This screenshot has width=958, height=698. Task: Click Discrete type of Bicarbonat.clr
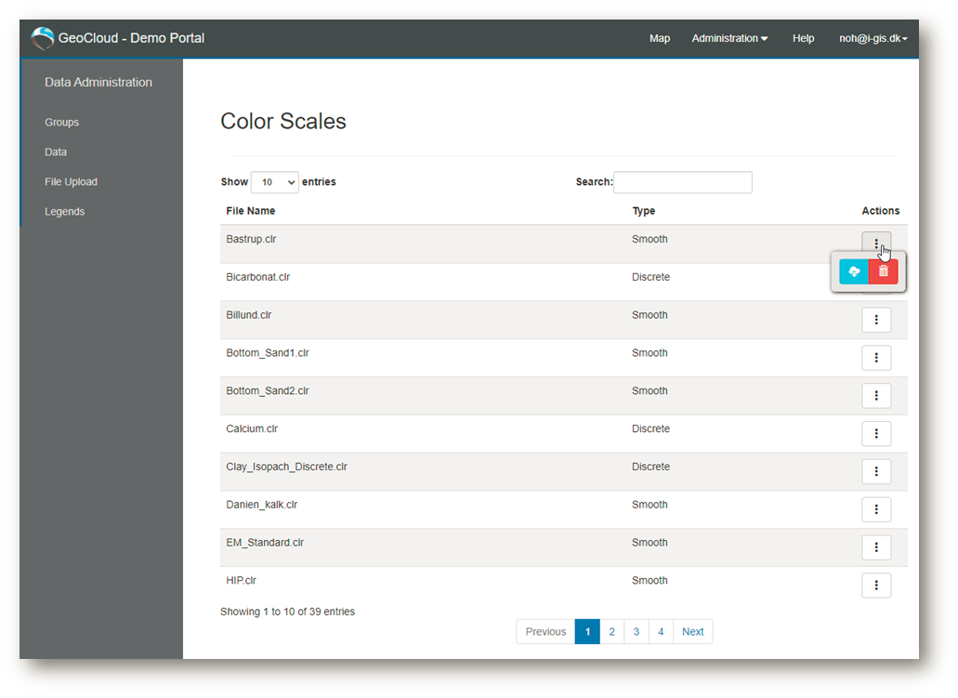click(x=650, y=277)
